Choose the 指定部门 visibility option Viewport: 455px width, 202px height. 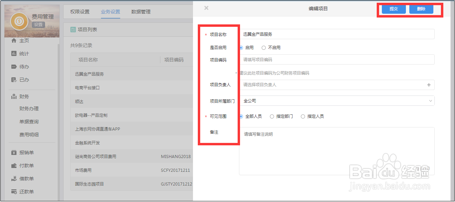coord(271,116)
